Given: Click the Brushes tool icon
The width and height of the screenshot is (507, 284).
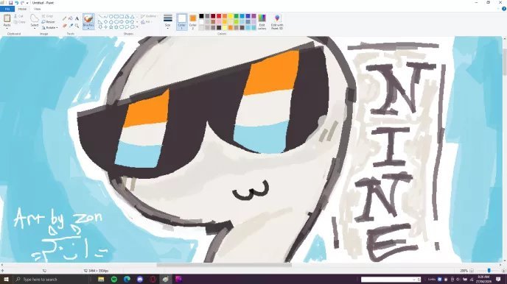Looking at the screenshot, I should click(88, 18).
